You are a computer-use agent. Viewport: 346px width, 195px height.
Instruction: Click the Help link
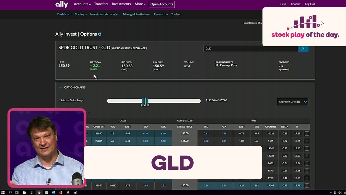click(283, 4)
